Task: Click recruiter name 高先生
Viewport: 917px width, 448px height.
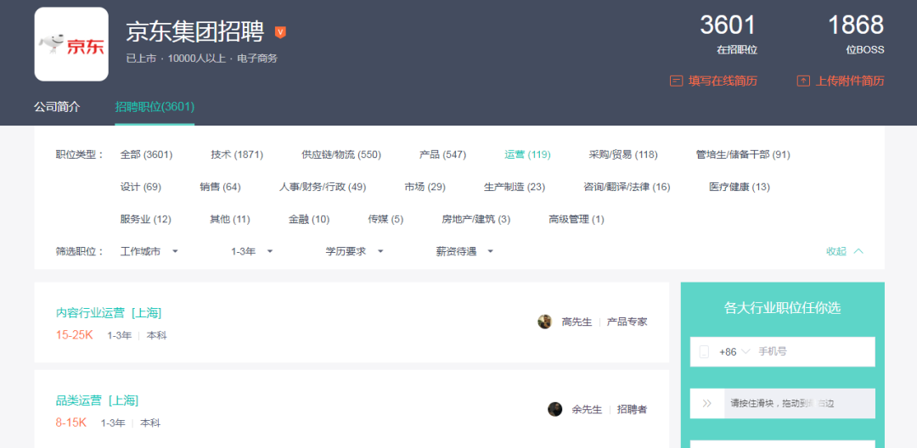Action: pyautogui.click(x=577, y=322)
